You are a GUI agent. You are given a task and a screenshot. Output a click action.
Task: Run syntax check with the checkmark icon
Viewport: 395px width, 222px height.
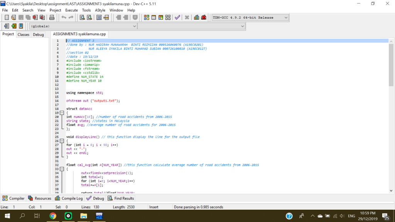point(177,17)
